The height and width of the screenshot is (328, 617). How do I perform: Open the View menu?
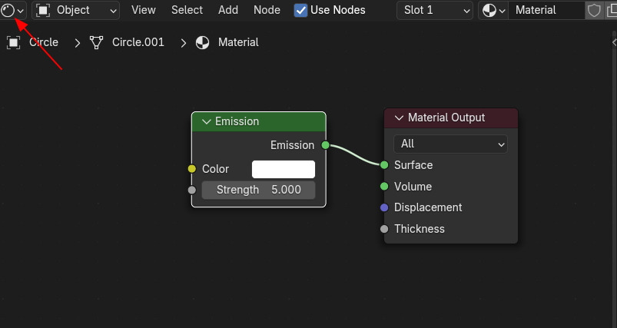[x=143, y=10]
